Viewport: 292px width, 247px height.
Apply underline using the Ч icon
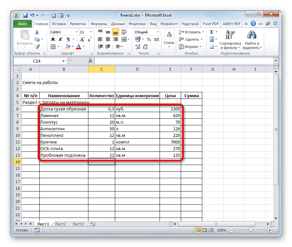[68, 39]
